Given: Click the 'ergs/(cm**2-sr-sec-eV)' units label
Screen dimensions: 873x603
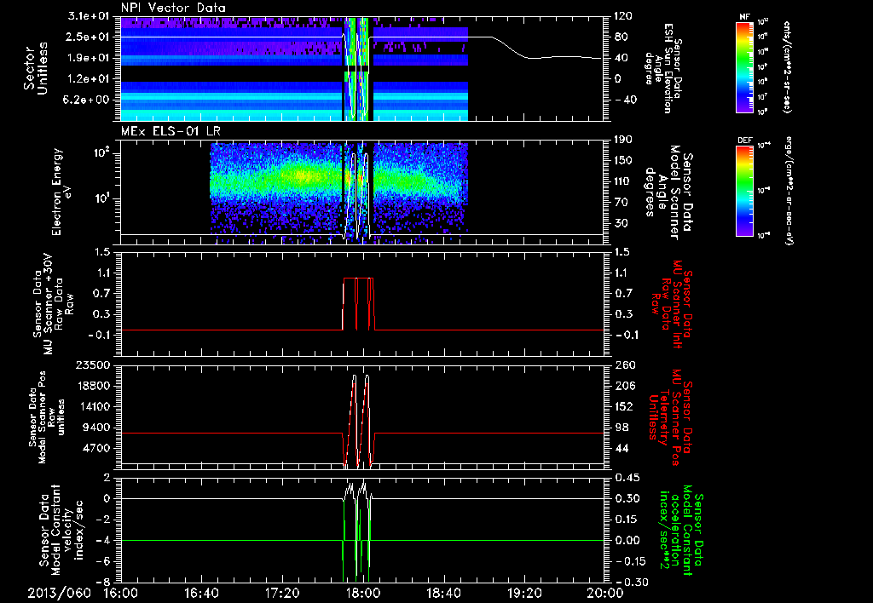Looking at the screenshot, I should click(x=789, y=191).
